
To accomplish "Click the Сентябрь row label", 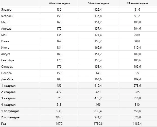I will pyautogui.click(x=8, y=60).
